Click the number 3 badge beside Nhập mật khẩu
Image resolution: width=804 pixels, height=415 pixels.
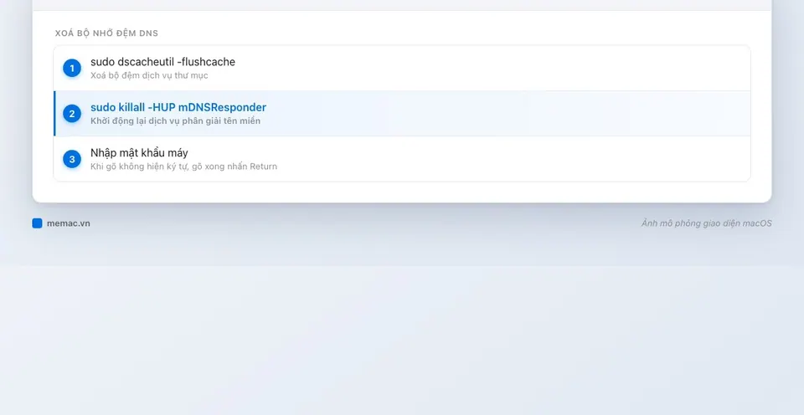(72, 159)
